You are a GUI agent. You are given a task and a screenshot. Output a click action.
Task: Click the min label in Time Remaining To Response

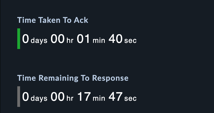pos(99,98)
